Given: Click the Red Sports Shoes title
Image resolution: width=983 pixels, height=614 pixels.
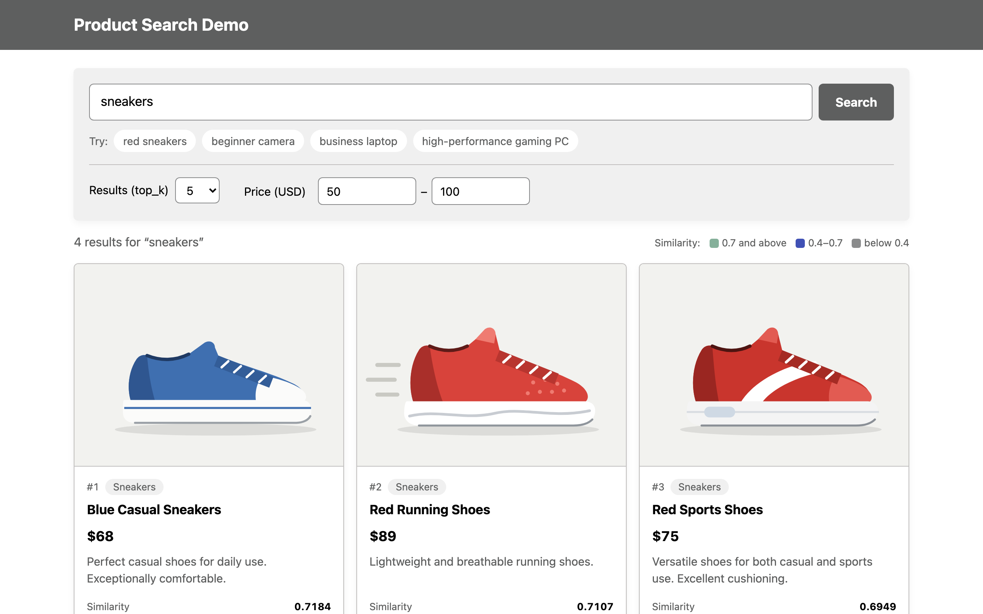Looking at the screenshot, I should 707,510.
